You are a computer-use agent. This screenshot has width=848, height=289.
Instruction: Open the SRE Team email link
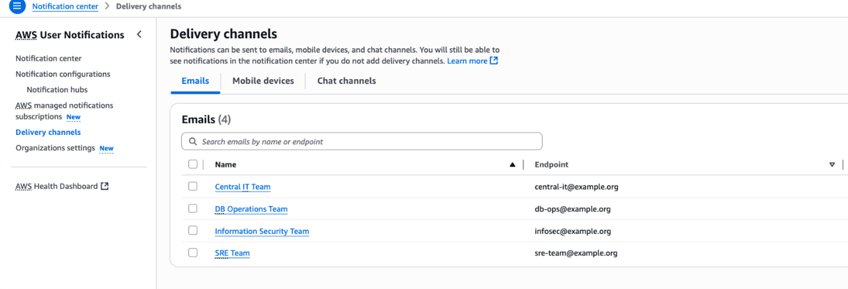coord(232,253)
